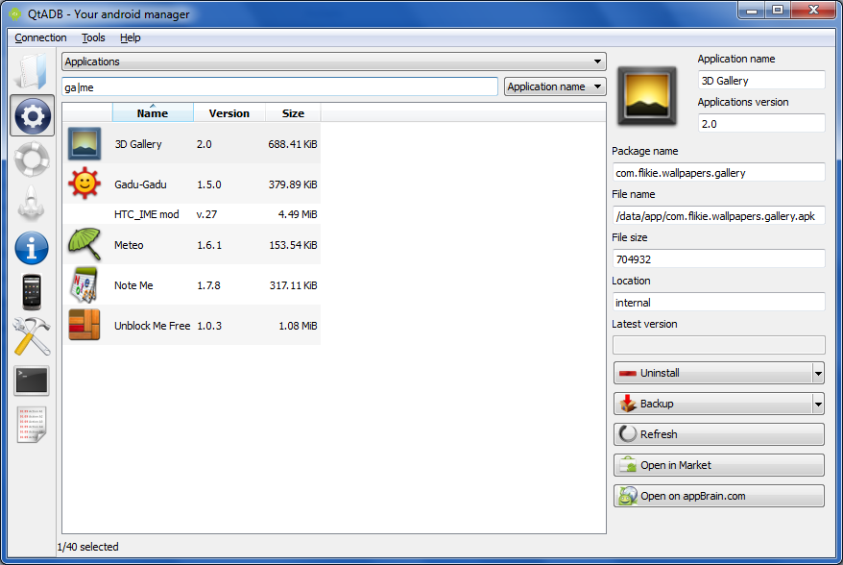Click the Location field showing internal
This screenshot has width=843, height=565.
pyautogui.click(x=719, y=303)
